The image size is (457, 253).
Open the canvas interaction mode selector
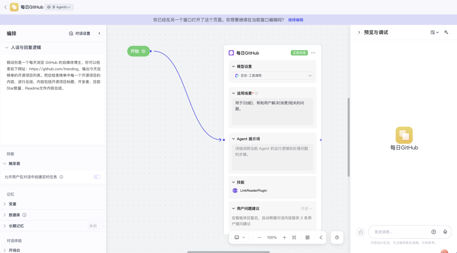[x=240, y=237]
